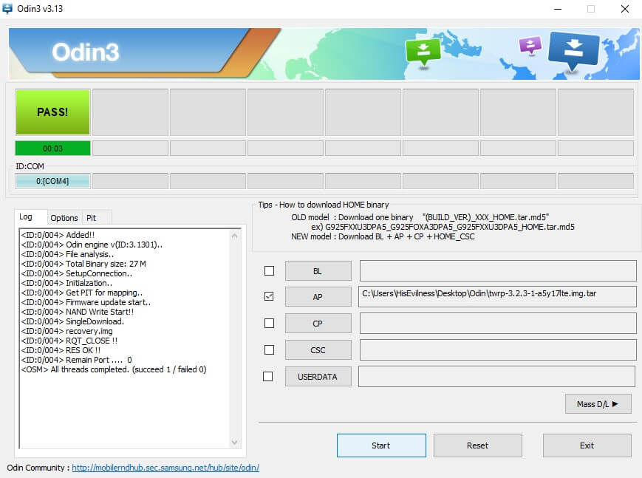
Task: Click the Start button
Action: (x=381, y=445)
